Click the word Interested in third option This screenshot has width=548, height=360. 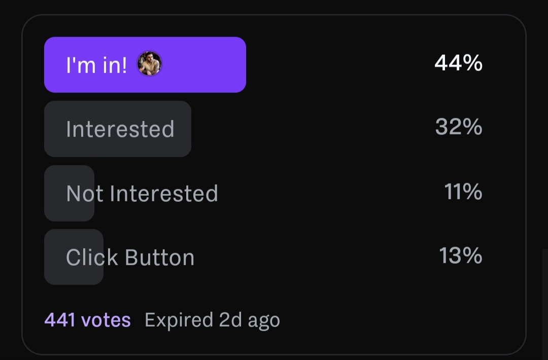pyautogui.click(x=163, y=194)
